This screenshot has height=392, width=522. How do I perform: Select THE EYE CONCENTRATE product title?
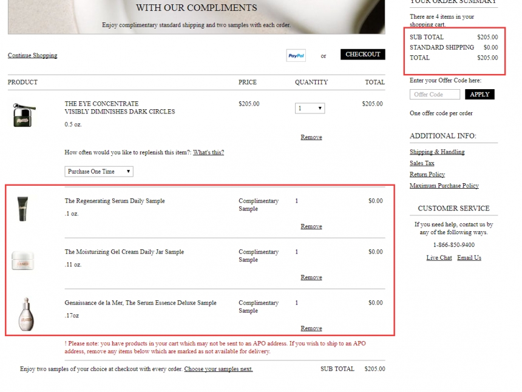101,104
